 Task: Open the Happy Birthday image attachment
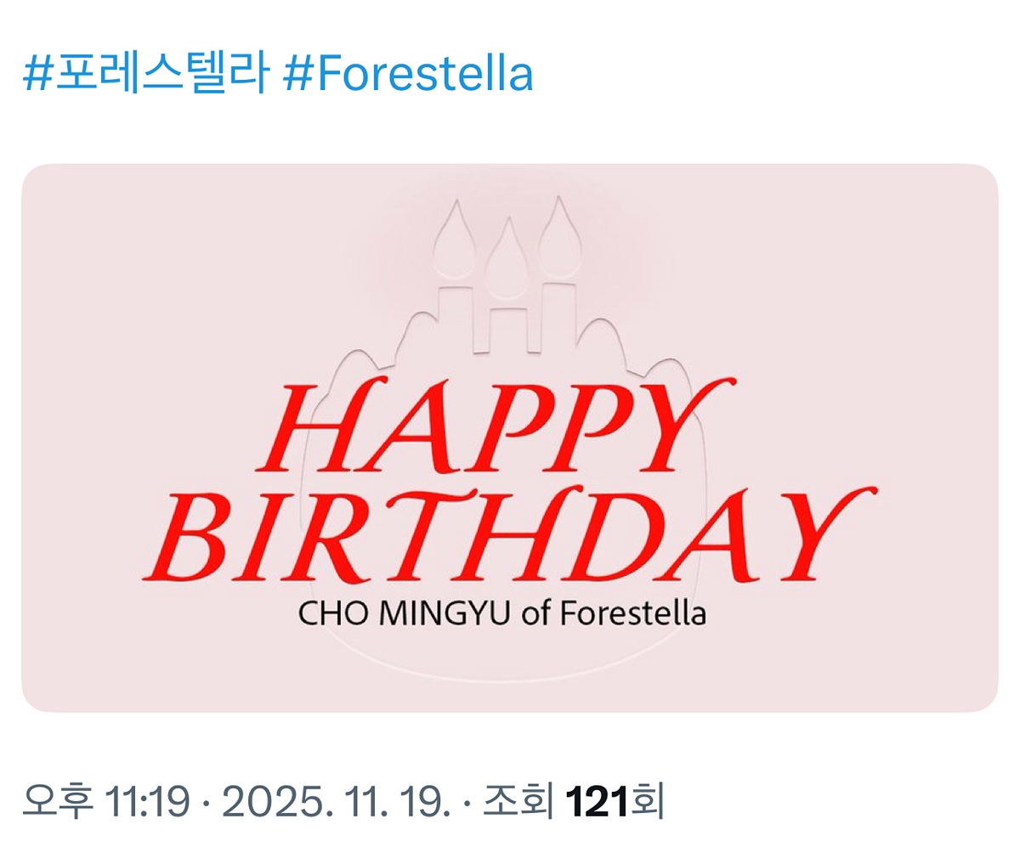510,438
